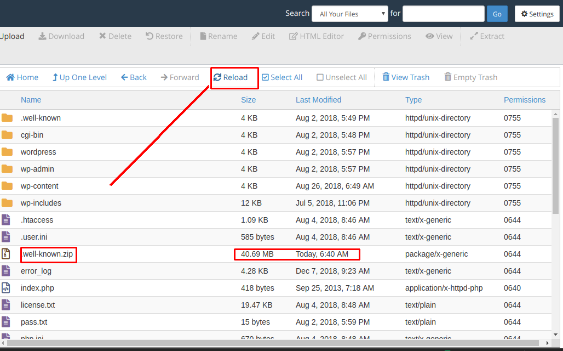Select the license.txt file name
Screen dimensions: 563x351
[38, 305]
